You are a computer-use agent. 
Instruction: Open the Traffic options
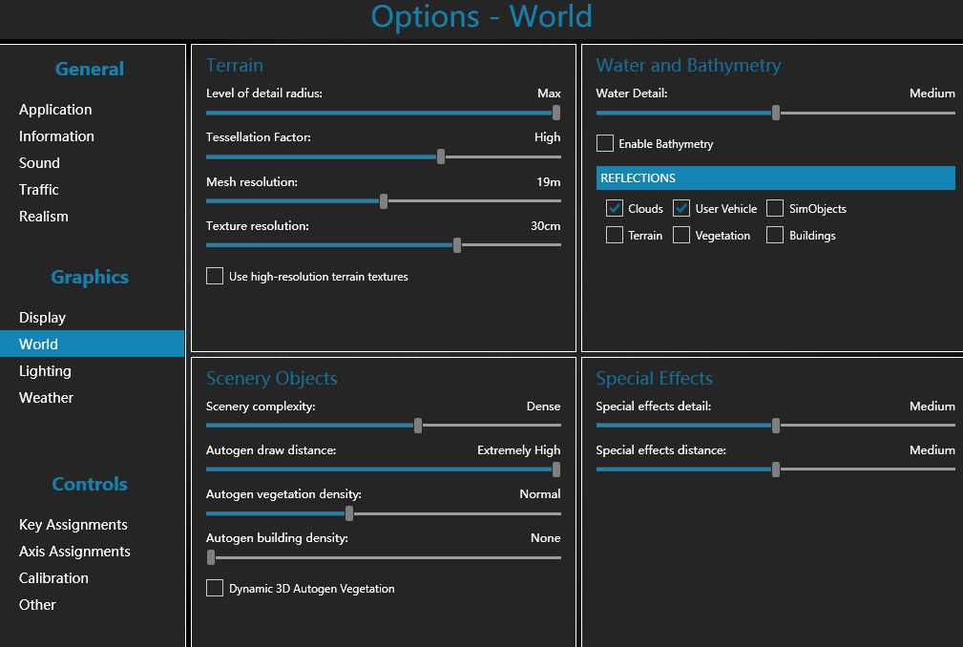[39, 190]
